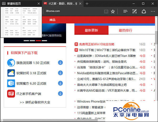Click the 软媒魔方 cube icon
The image size is (158, 122).
11,83
